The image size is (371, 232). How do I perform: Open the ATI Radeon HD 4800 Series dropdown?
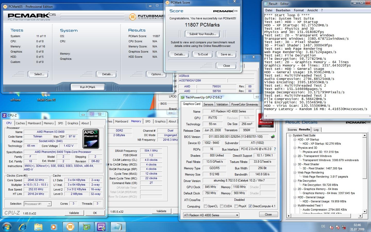pyautogui.click(x=211, y=215)
